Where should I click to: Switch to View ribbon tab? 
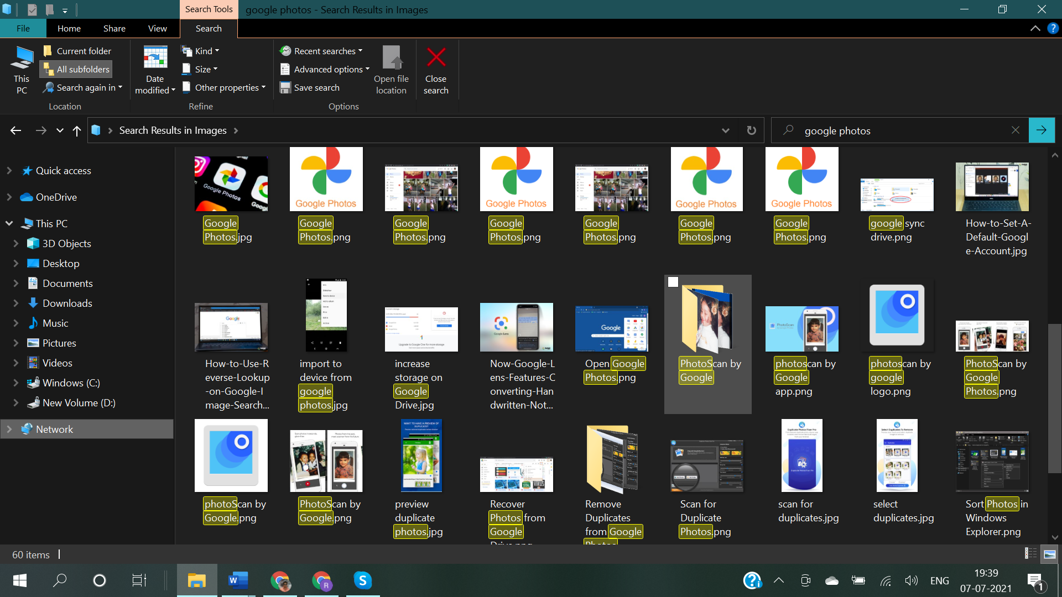158,28
